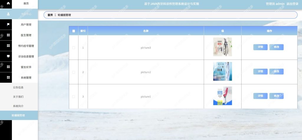
Task: Click the grid icon beside 系统管理
Action: pyautogui.click(x=8, y=77)
